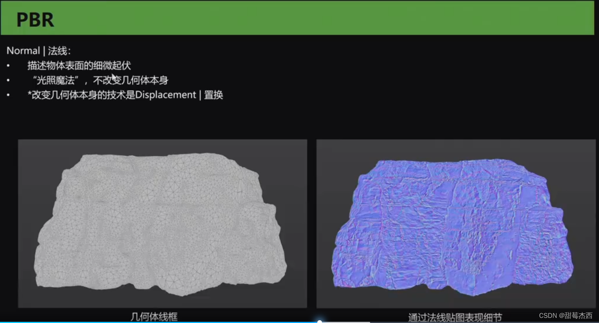The width and height of the screenshot is (599, 323).
Task: Select the purple normal map rock image
Action: [x=454, y=223]
